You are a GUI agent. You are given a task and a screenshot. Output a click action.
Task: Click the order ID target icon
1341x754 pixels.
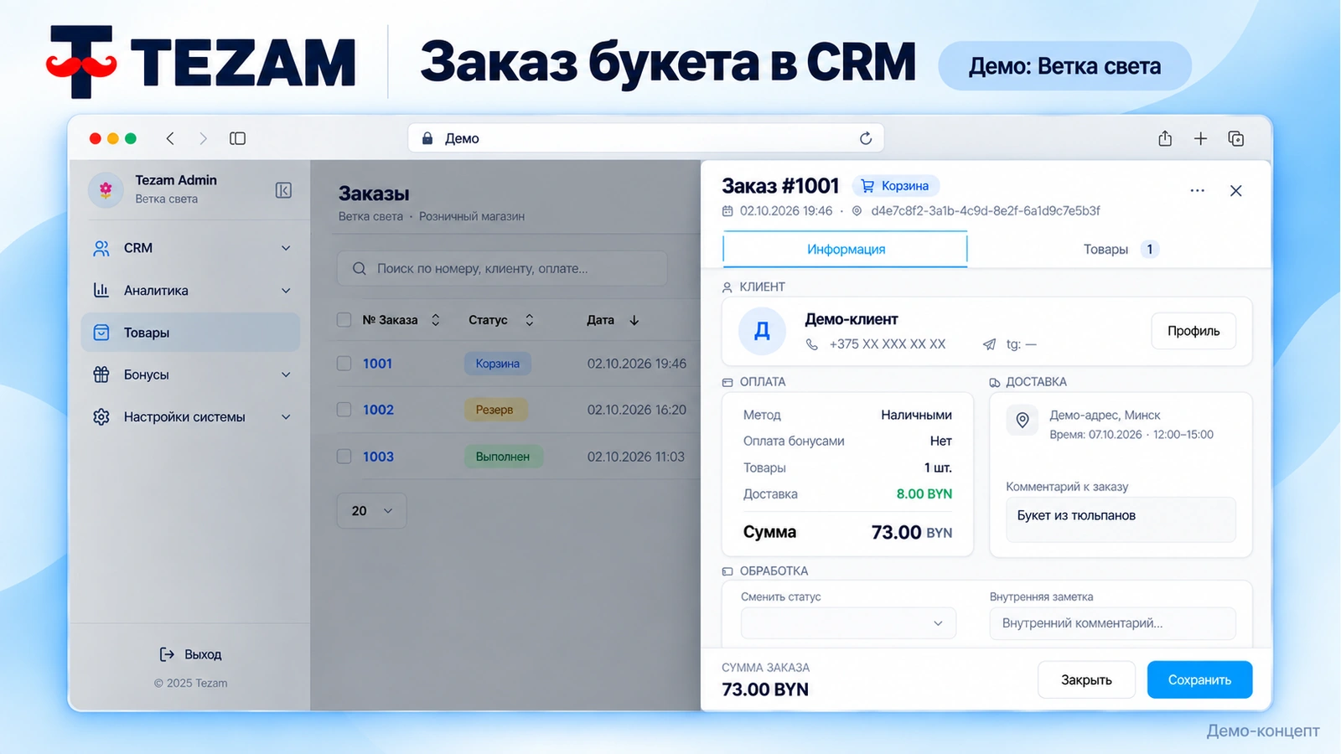(857, 211)
